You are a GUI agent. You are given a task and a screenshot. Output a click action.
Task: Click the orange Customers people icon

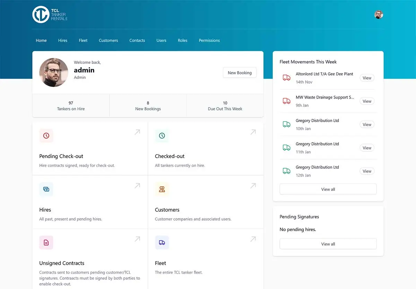pyautogui.click(x=162, y=189)
